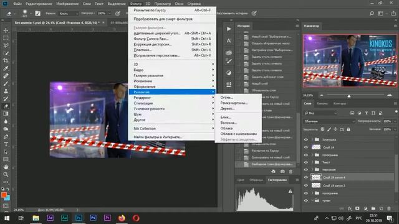Open the fill value dropdown arrow
Screen dimensions: 399x224
[x=395, y=129]
